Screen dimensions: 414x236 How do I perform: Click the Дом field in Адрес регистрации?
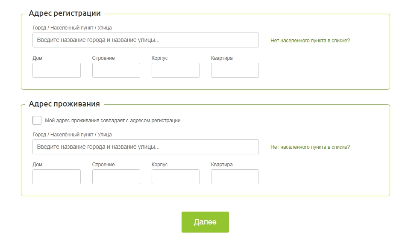[56, 71]
